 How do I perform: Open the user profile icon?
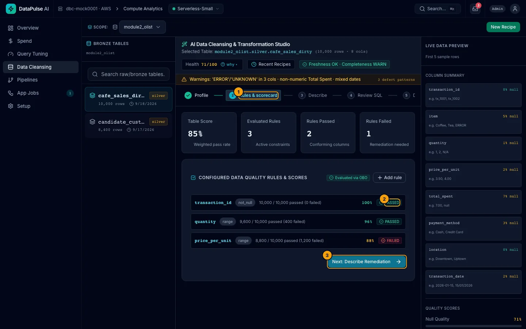(x=515, y=9)
